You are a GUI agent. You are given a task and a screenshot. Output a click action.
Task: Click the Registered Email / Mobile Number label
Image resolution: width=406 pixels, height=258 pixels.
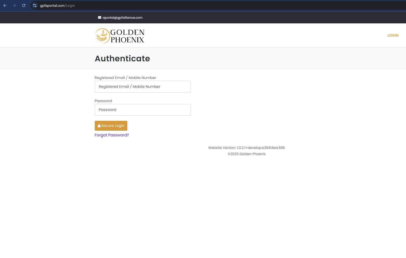pos(125,78)
